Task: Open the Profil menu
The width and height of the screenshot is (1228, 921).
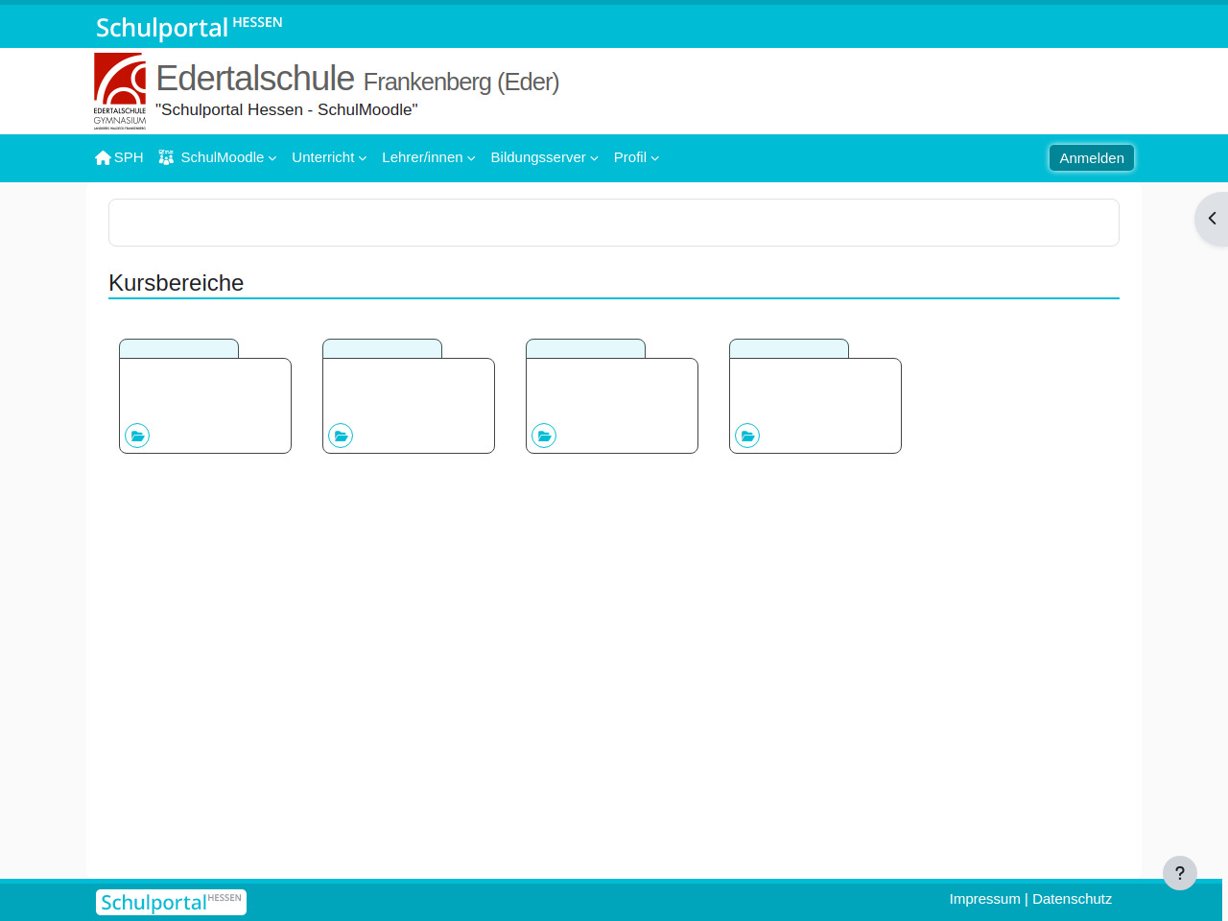Action: [x=636, y=157]
